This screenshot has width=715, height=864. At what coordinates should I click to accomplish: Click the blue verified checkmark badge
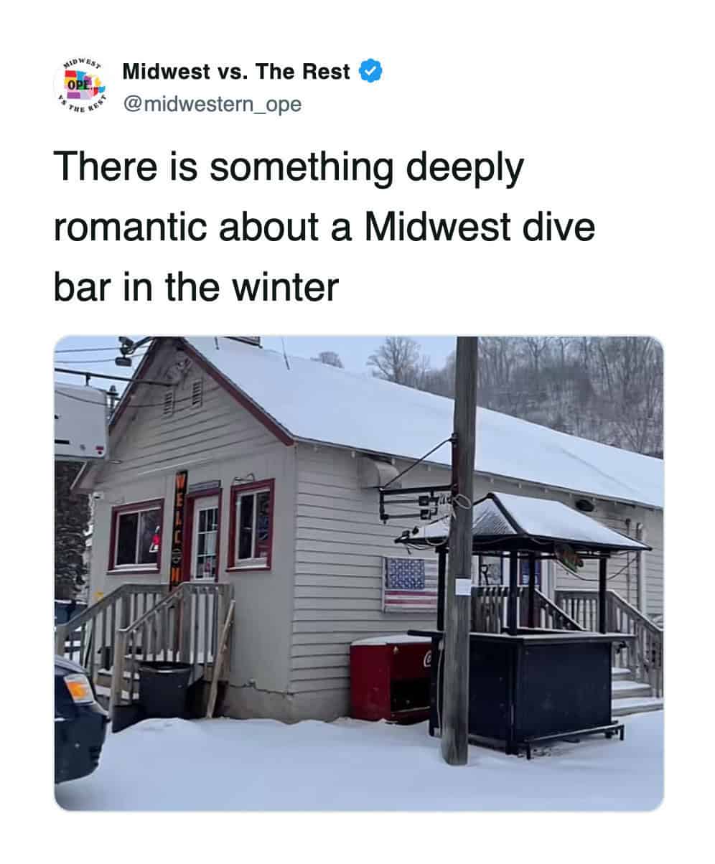click(x=370, y=71)
